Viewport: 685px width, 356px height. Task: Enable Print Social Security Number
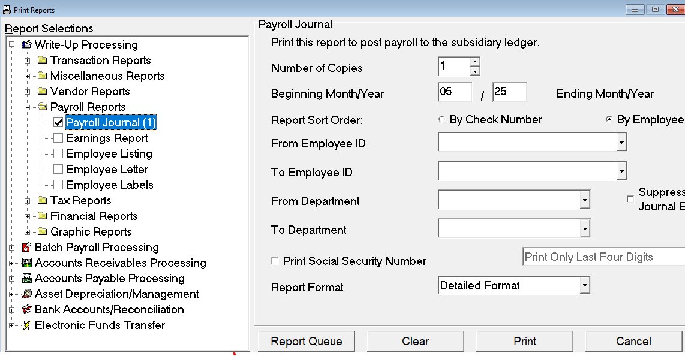pos(275,260)
